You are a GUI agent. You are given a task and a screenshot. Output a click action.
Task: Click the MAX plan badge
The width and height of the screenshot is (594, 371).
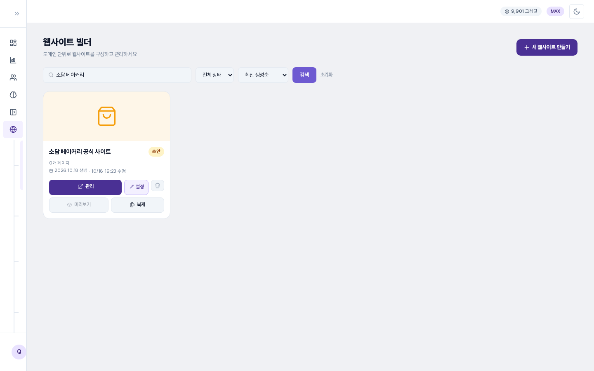[555, 12]
